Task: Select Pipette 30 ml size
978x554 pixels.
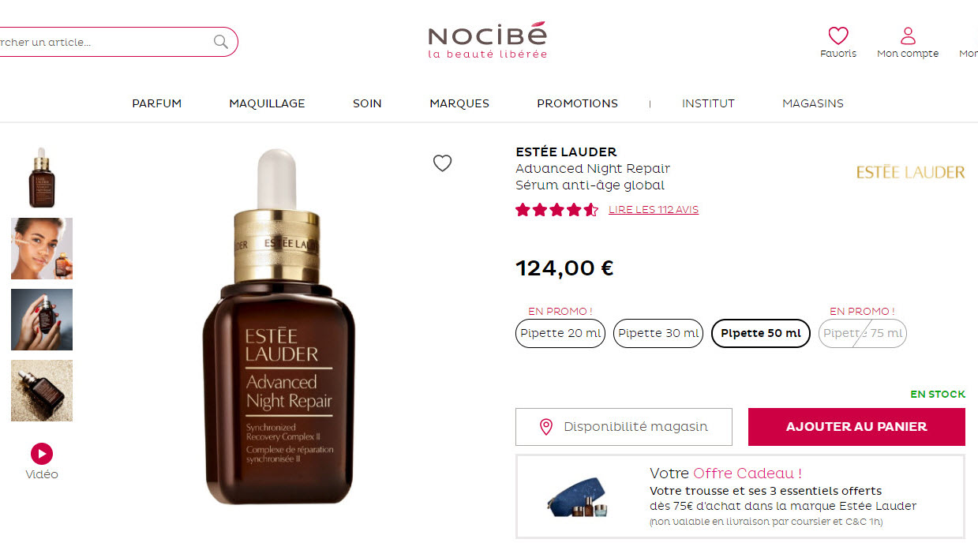Action: pos(658,333)
